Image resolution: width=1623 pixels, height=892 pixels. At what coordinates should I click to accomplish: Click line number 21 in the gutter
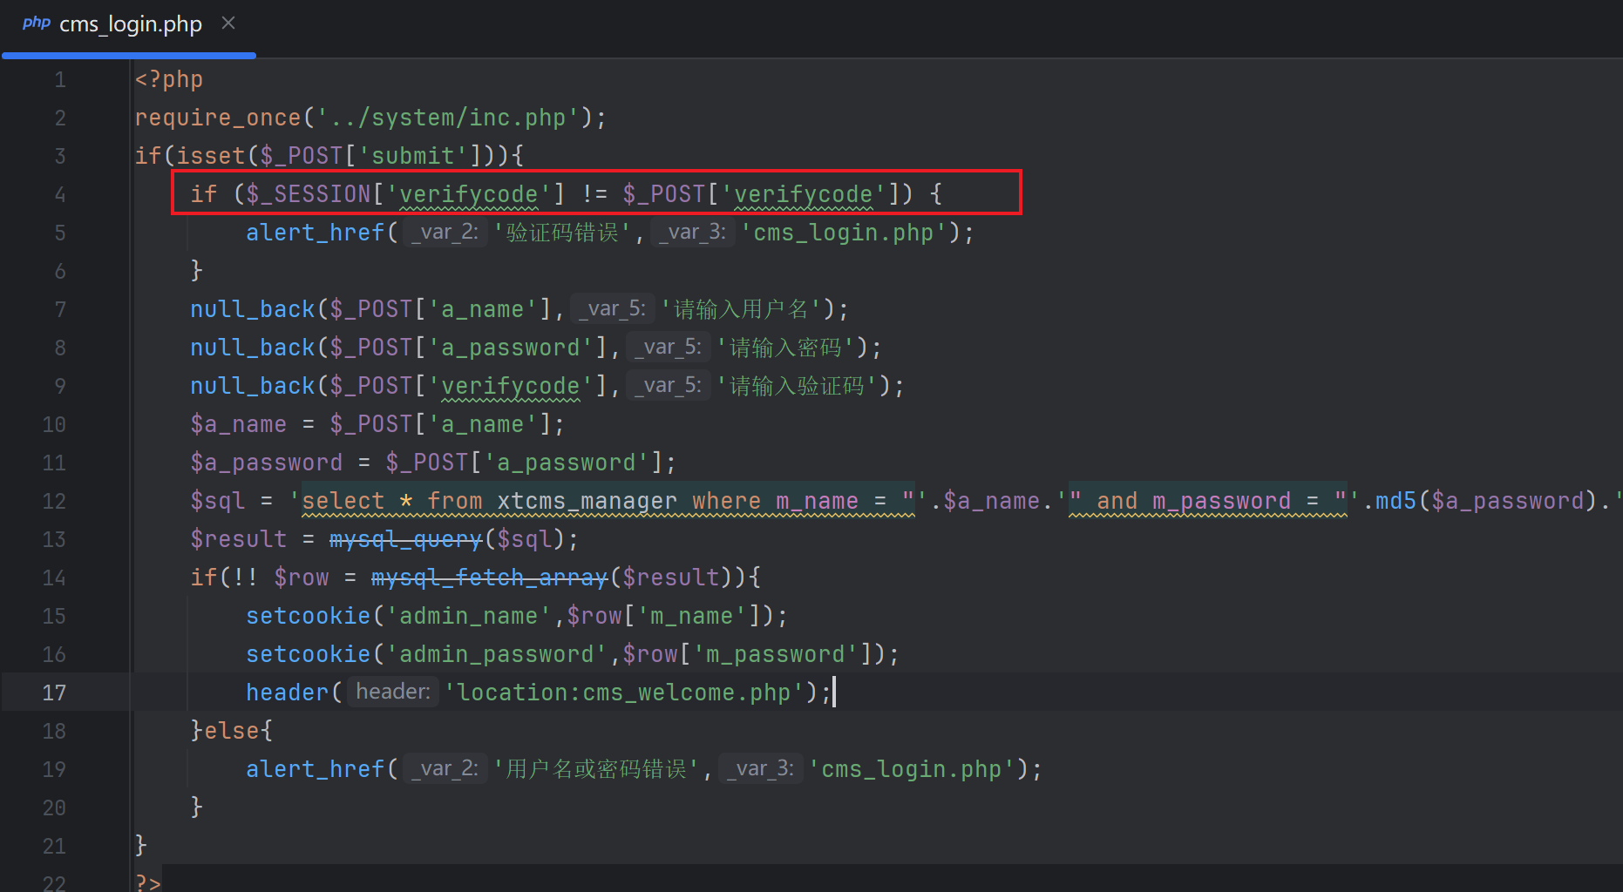click(54, 846)
